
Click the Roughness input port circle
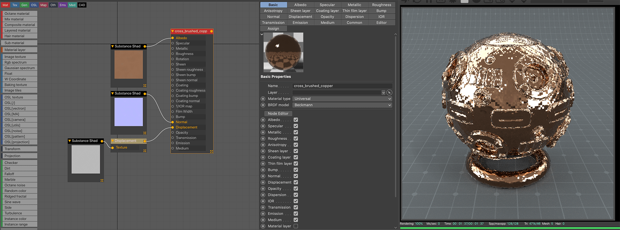(172, 54)
